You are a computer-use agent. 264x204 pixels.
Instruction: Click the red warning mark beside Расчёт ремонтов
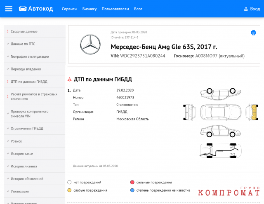pos(8,96)
